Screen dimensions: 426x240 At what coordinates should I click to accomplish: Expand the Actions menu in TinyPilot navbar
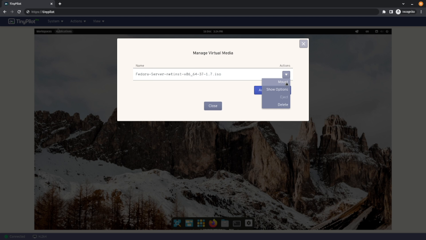pyautogui.click(x=78, y=21)
